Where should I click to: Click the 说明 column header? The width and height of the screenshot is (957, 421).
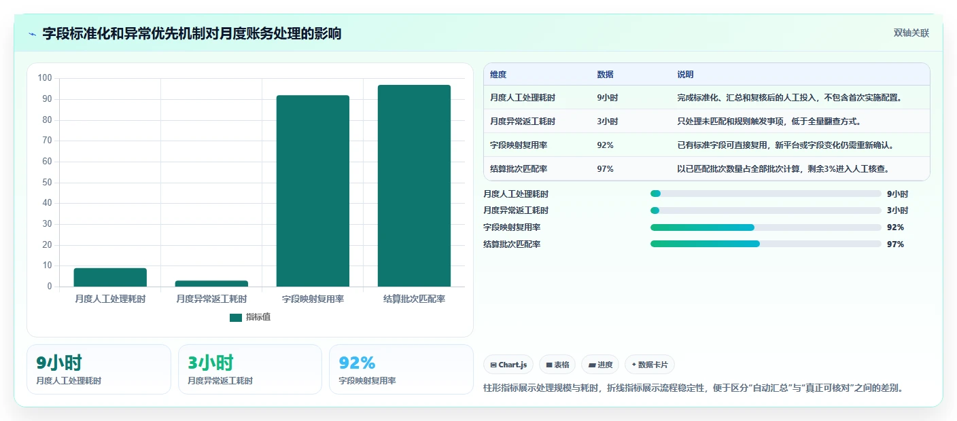(685, 75)
